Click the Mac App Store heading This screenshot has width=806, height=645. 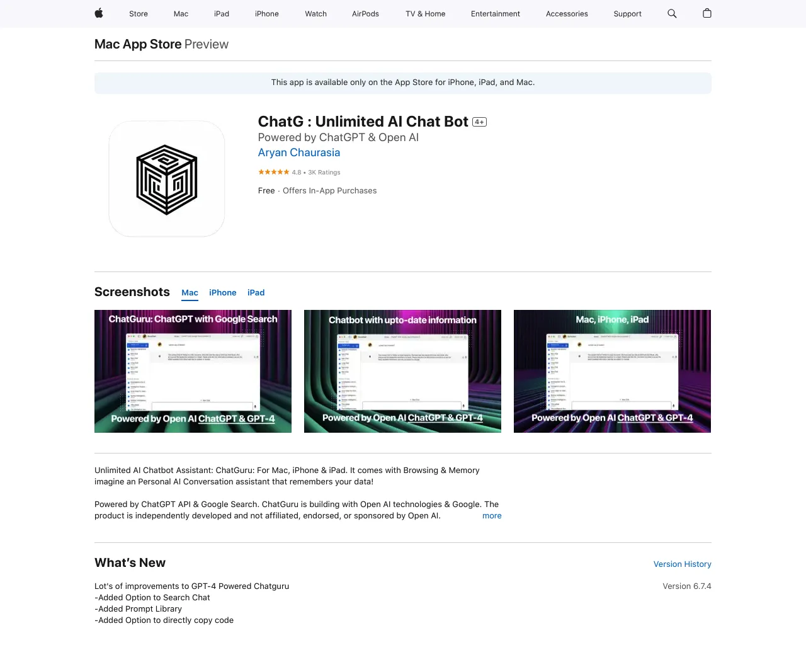click(x=137, y=44)
